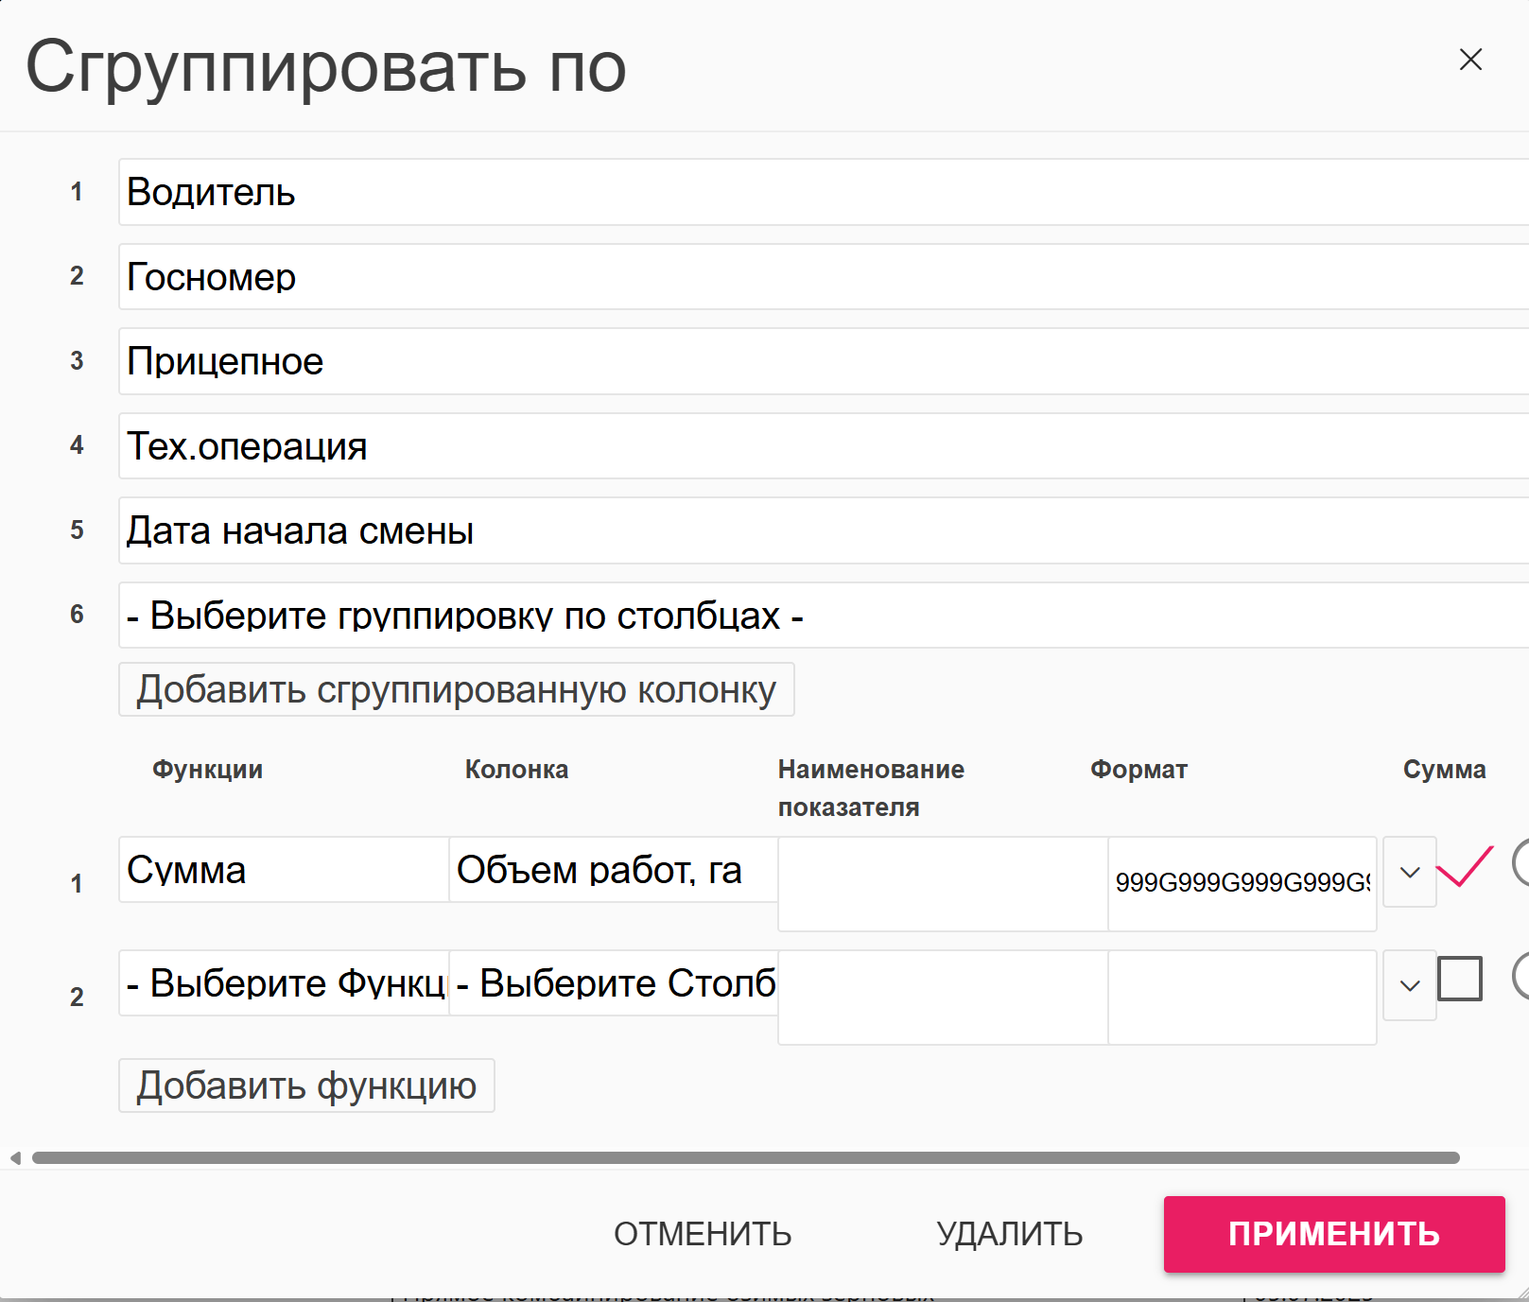Screen dimensions: 1529x1302
Task: Enable the empty Сумма checkbox in row 2
Action: 1459,979
